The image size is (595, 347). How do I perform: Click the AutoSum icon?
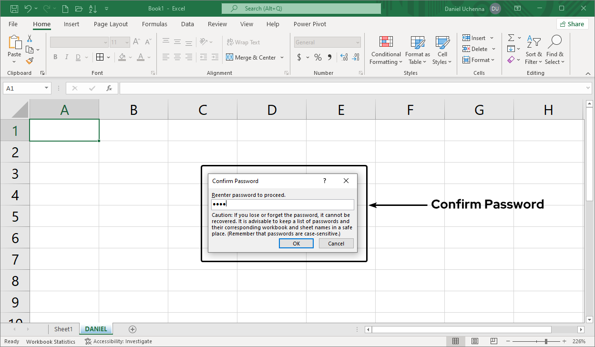[510, 38]
